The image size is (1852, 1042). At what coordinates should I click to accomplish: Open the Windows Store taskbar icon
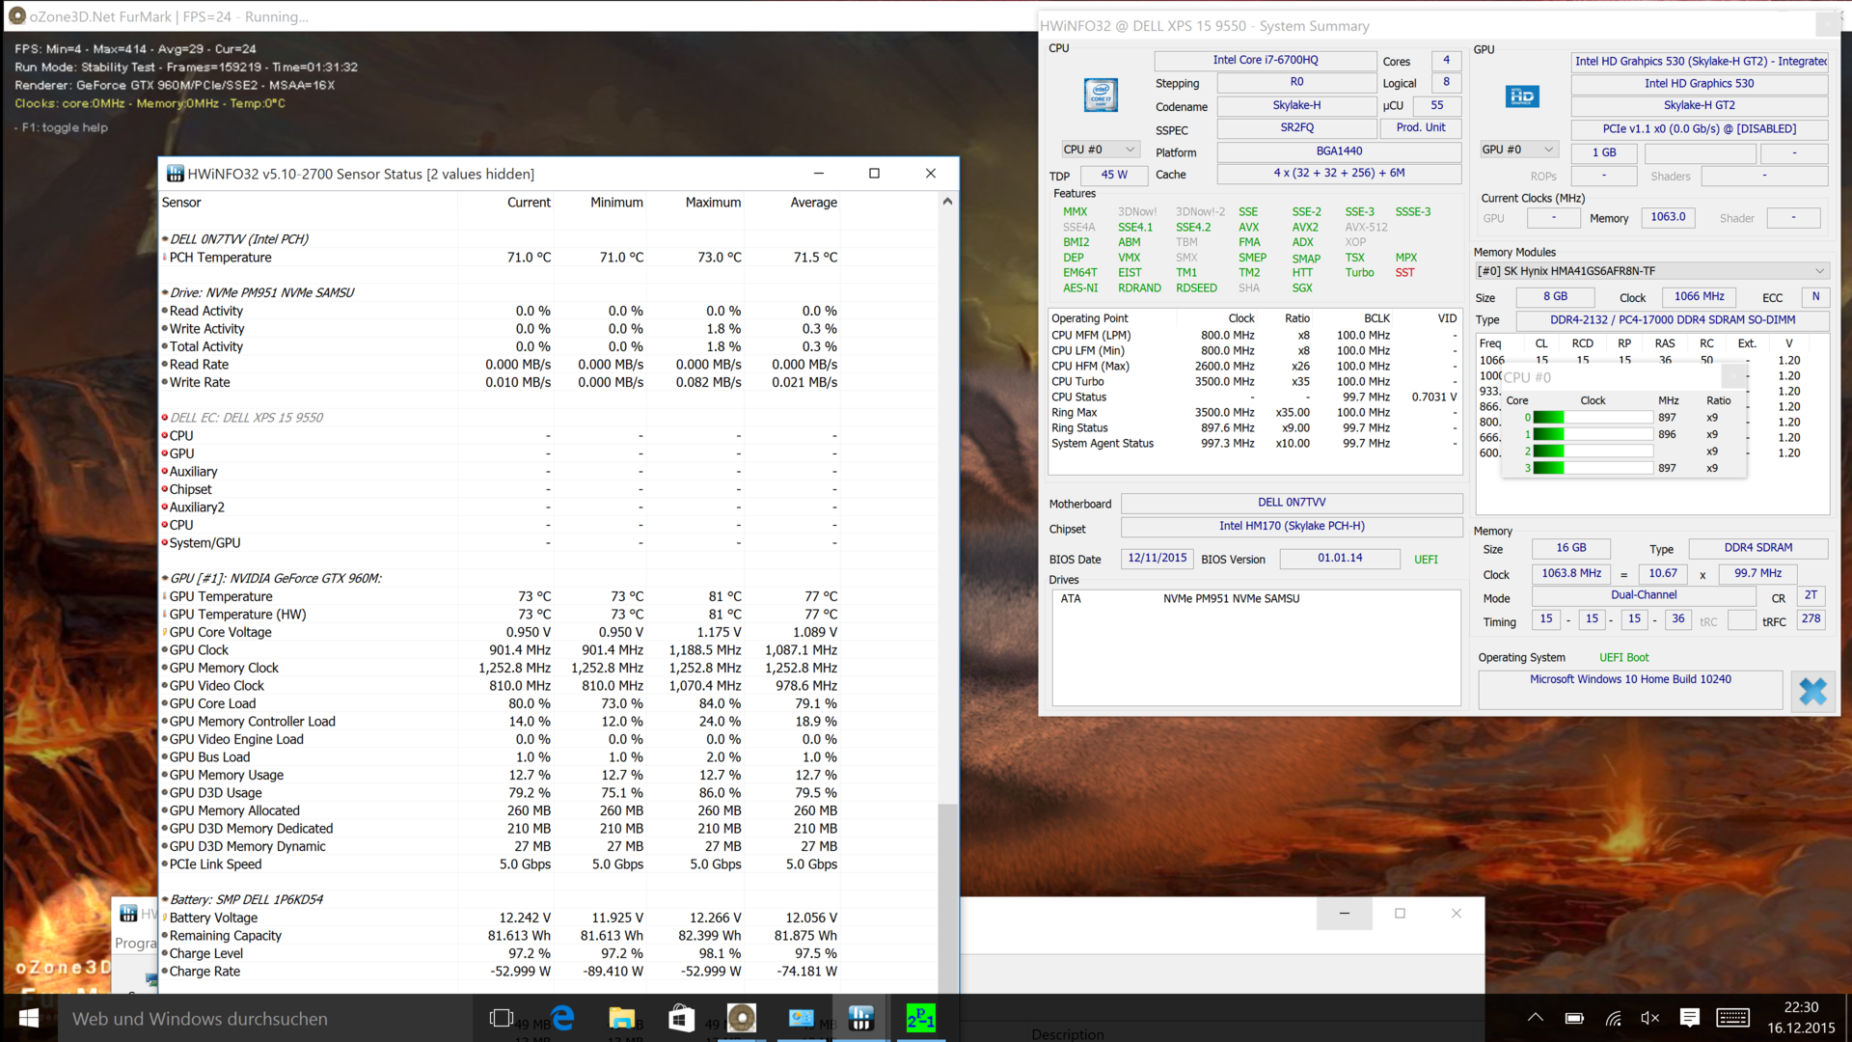tap(682, 1018)
